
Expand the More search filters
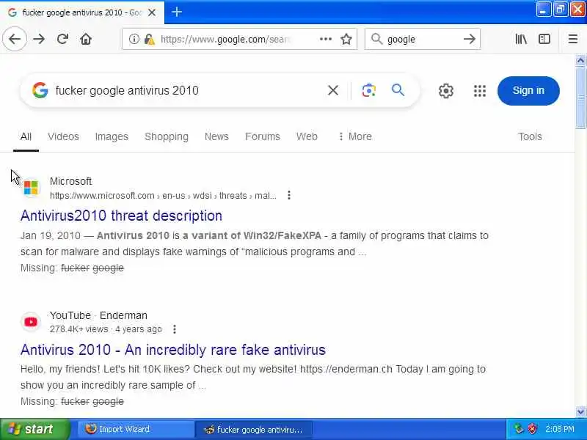355,136
